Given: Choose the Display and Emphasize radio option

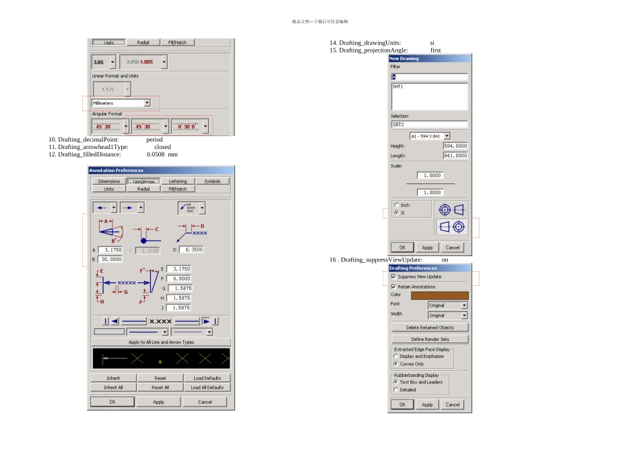Looking at the screenshot, I should (x=395, y=356).
